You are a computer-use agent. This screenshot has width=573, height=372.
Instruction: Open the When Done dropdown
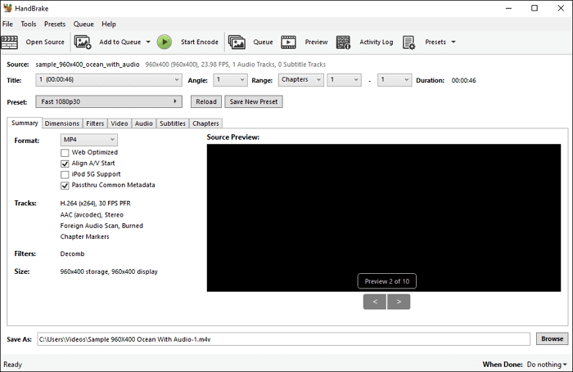tap(546, 365)
